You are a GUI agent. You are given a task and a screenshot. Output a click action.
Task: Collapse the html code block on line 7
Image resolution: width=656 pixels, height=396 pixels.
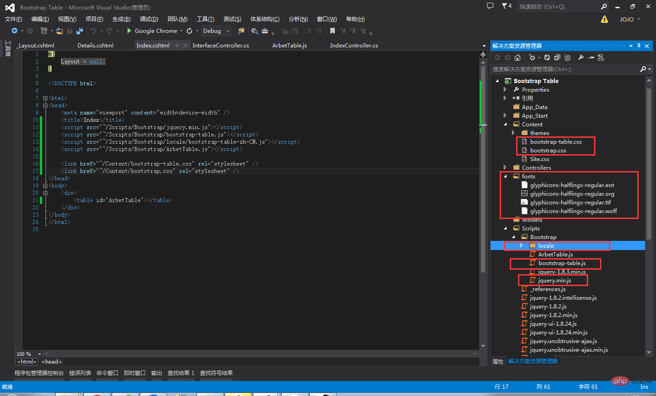tap(45, 98)
